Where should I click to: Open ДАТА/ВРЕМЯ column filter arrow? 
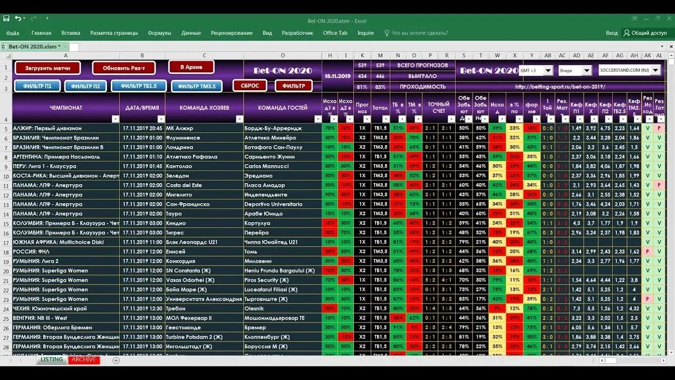tap(161, 119)
